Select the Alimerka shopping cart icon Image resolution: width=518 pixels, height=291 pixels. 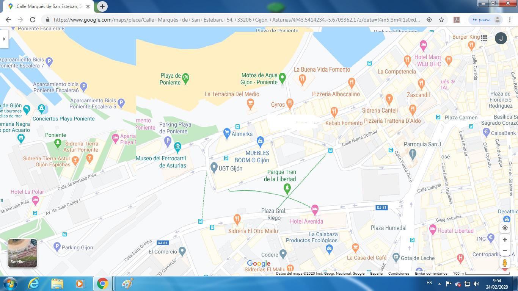[x=227, y=133]
